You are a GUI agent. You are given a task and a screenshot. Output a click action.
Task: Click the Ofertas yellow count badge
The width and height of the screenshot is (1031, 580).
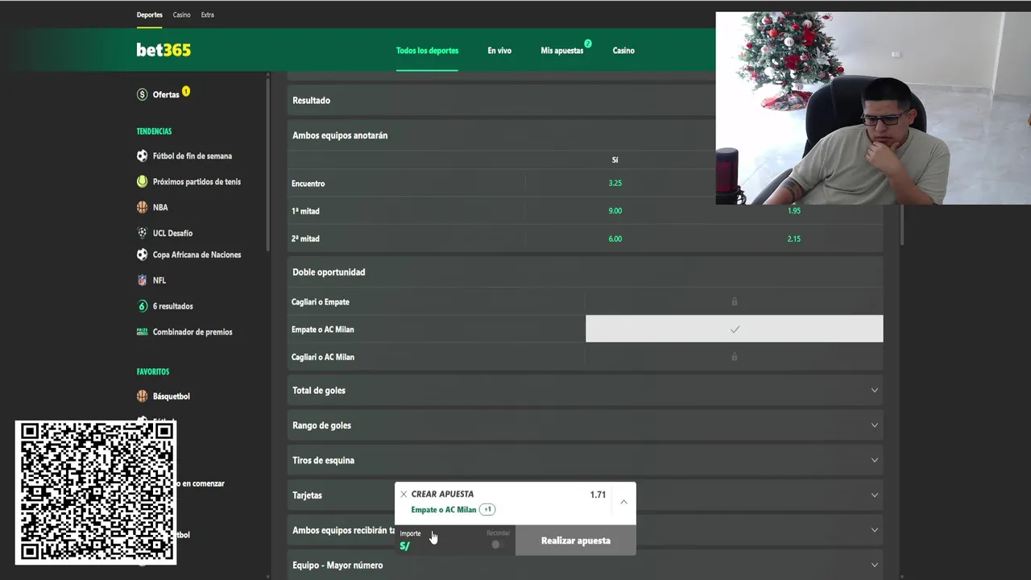pyautogui.click(x=186, y=91)
